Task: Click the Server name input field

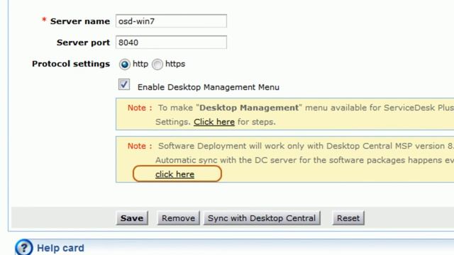Action: [x=171, y=21]
